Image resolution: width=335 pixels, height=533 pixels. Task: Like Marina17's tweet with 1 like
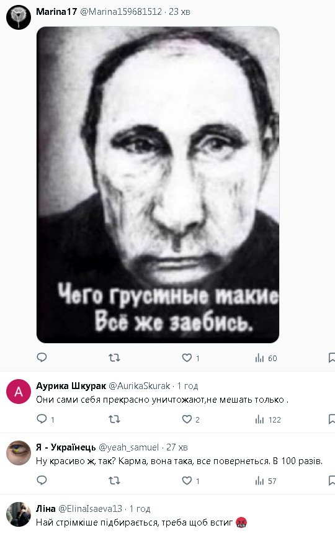tap(190, 357)
